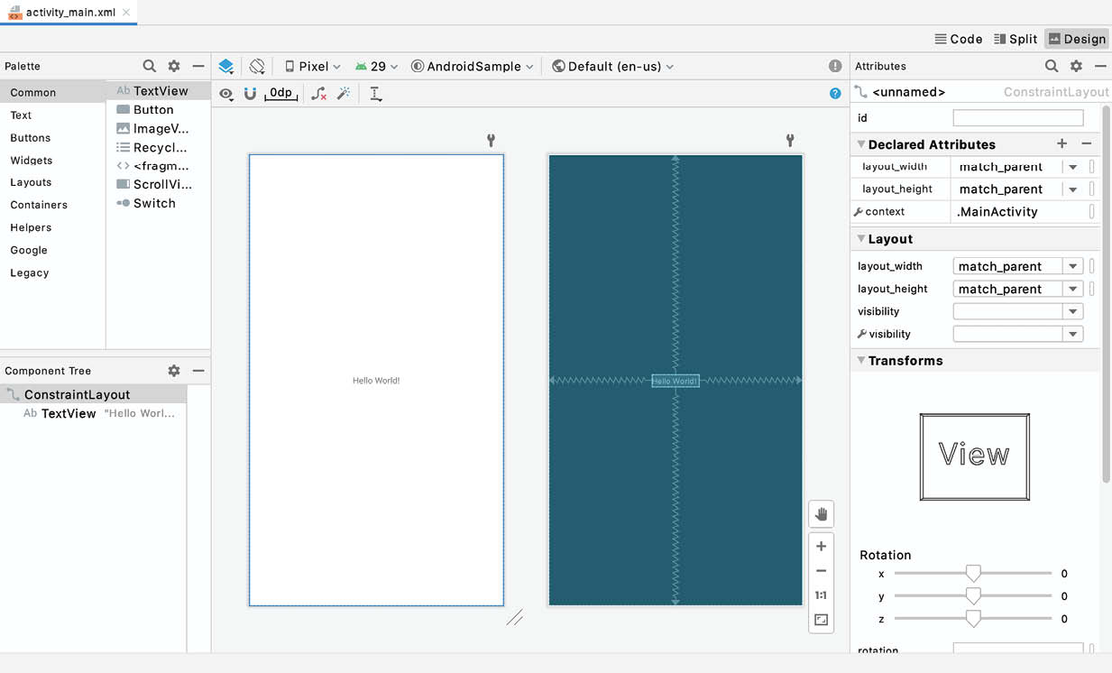Search attributes with the magnifier icon
Image resolution: width=1112 pixels, height=673 pixels.
(x=1052, y=66)
